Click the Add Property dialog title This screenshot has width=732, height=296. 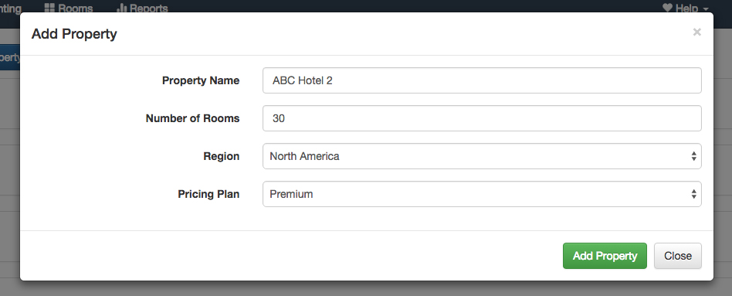tap(74, 34)
